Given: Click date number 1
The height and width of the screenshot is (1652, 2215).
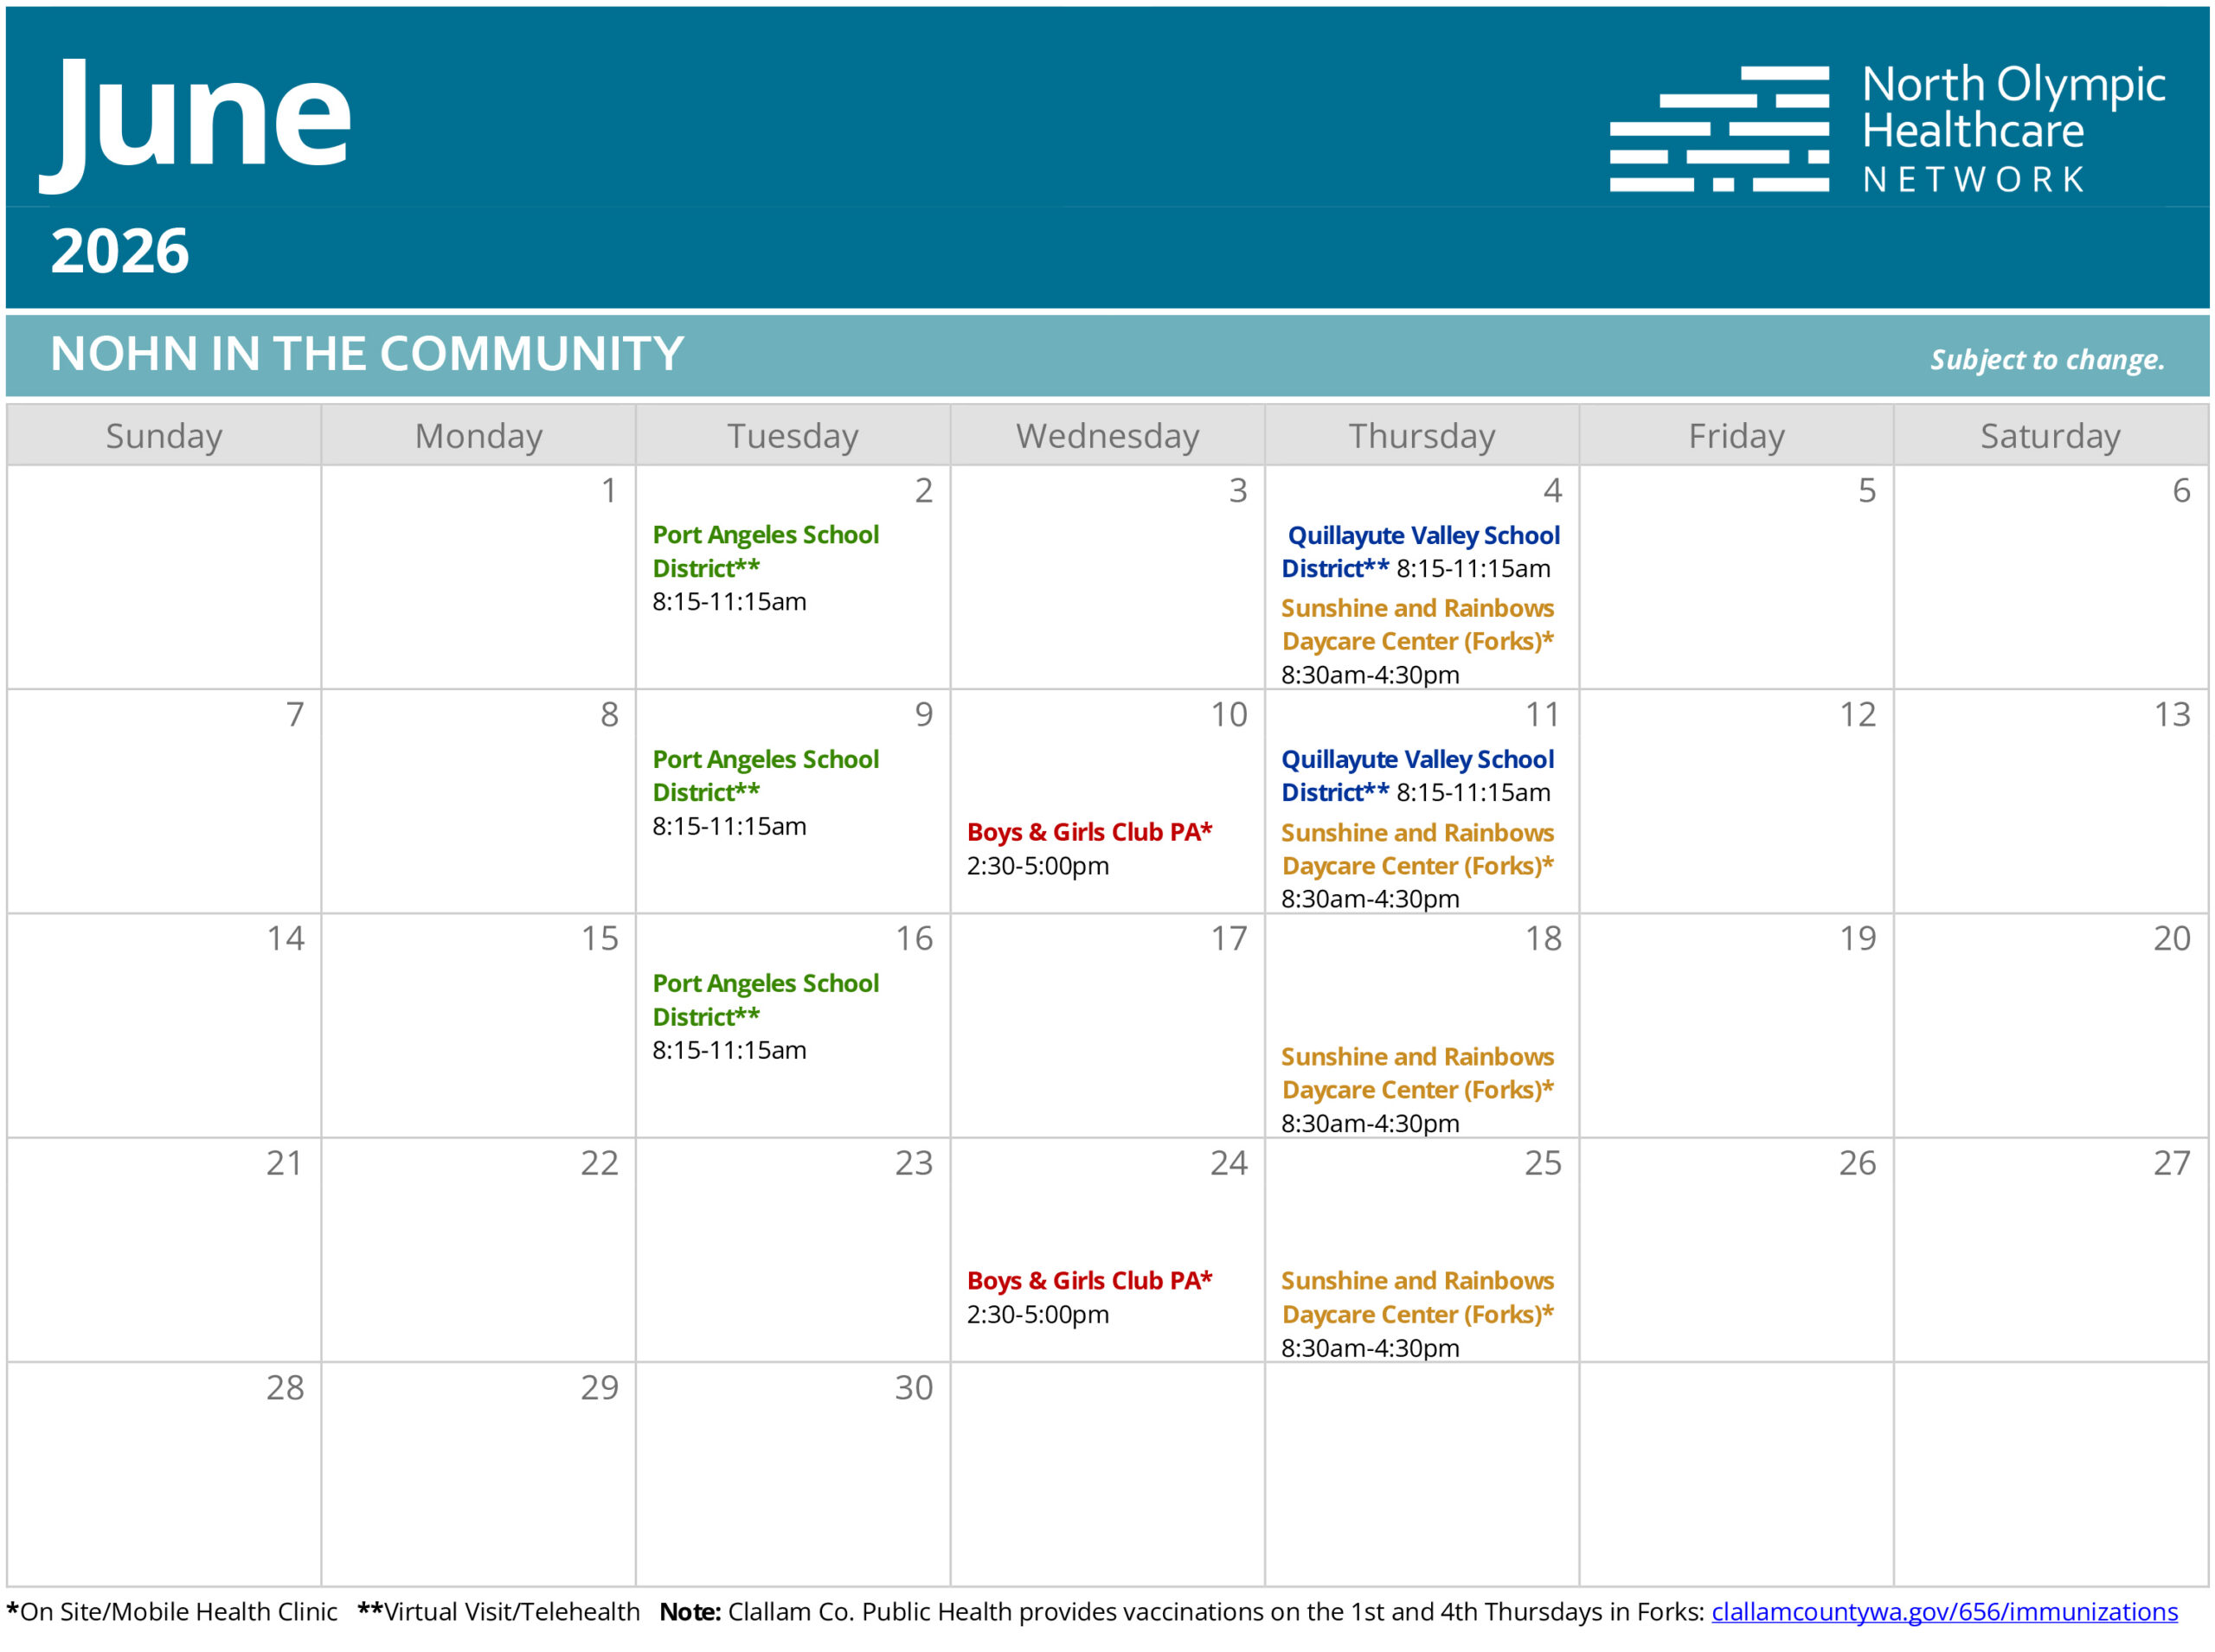Looking at the screenshot, I should point(608,490).
